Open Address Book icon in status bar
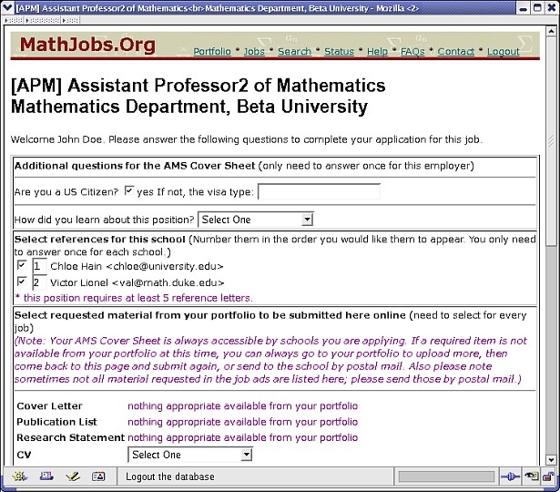Image resolution: width=560 pixels, height=492 pixels. click(98, 477)
